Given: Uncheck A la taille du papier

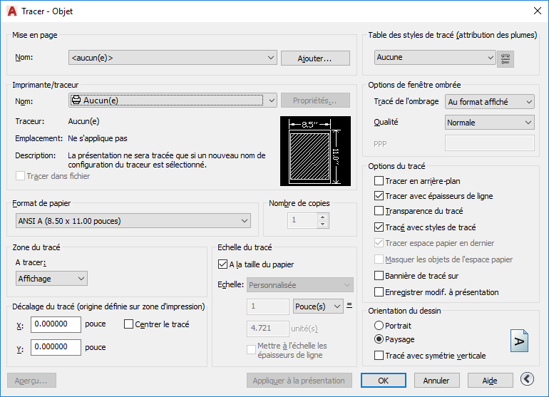Looking at the screenshot, I should pyautogui.click(x=222, y=264).
